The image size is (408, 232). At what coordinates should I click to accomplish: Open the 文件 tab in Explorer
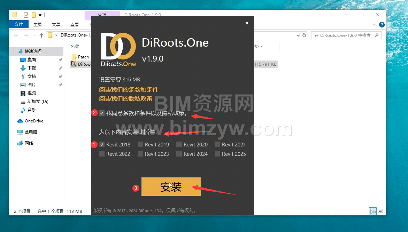pyautogui.click(x=19, y=24)
